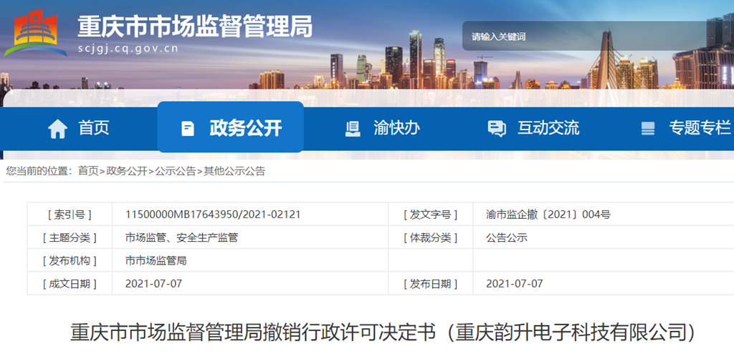
Task: Click the Chongqing market bureau logo emblem
Action: (36, 33)
